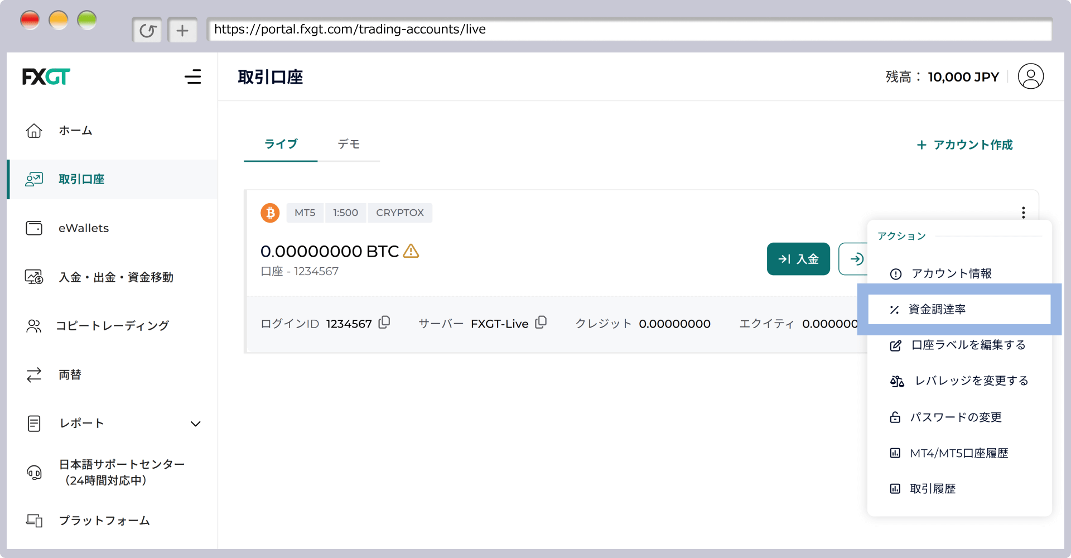Copy the FXGT-Live server name

click(541, 323)
